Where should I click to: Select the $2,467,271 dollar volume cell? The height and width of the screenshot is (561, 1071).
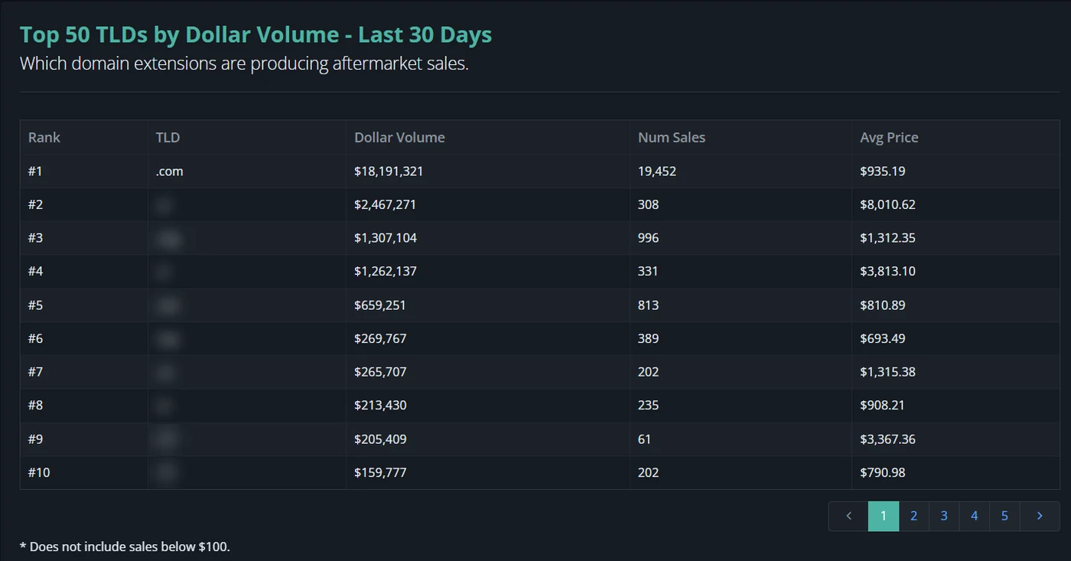pos(488,205)
